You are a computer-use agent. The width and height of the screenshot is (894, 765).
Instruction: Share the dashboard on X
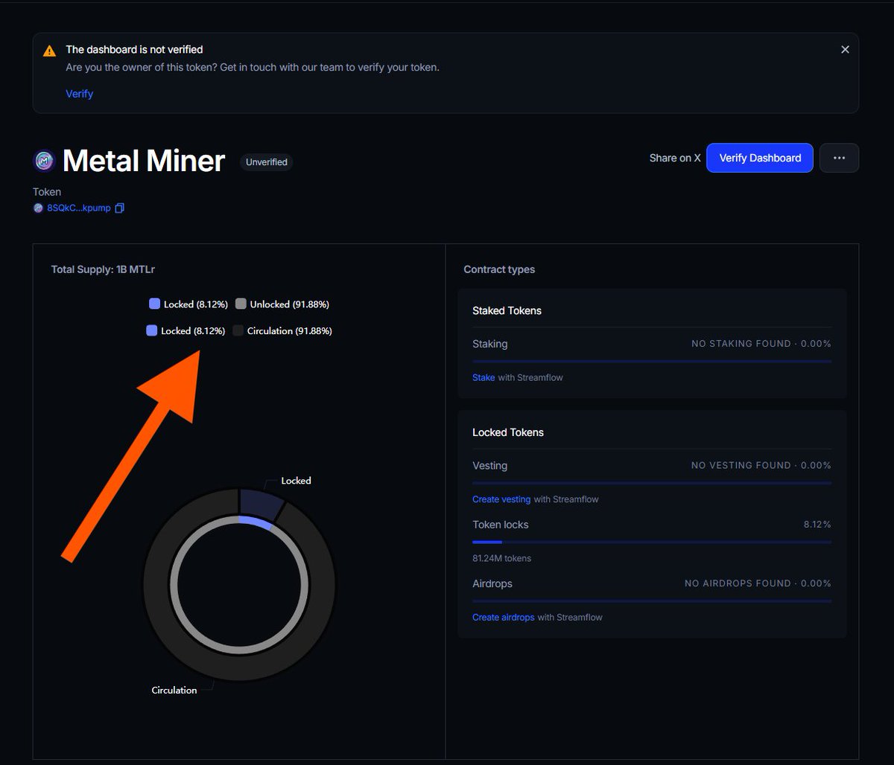675,158
